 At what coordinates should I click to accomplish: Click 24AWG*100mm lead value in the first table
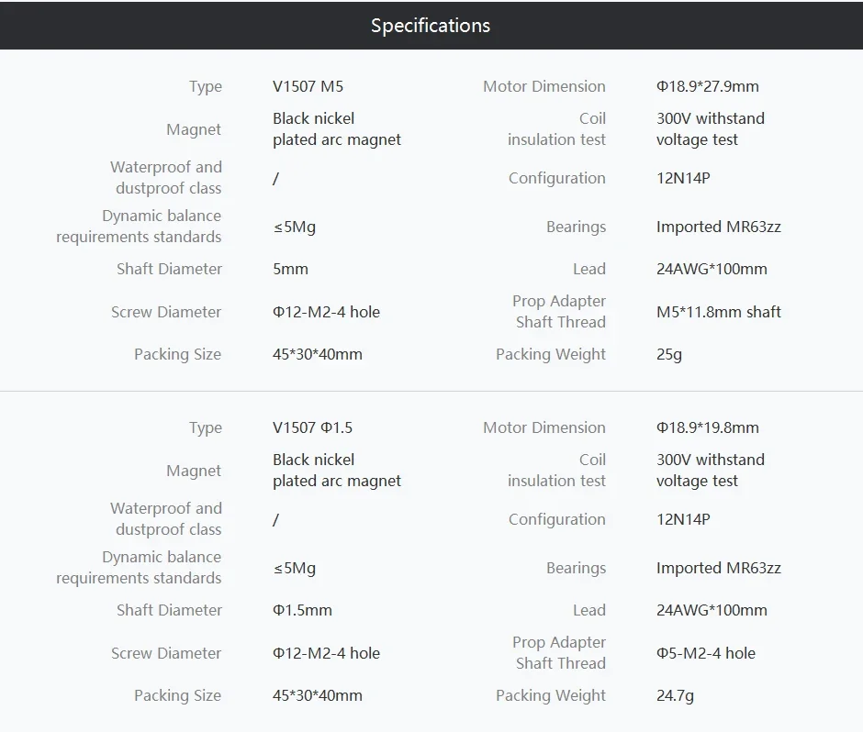[712, 270]
